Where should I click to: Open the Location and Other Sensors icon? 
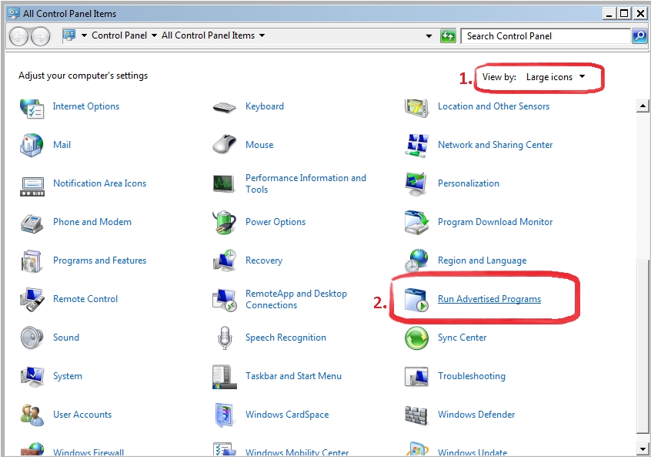[416, 108]
